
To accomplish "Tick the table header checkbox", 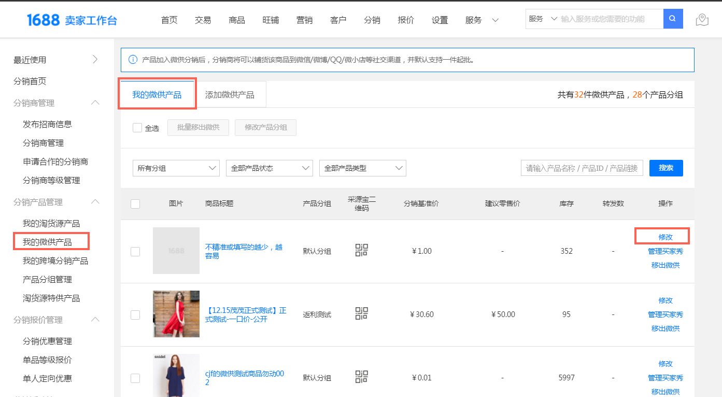I will click(135, 204).
